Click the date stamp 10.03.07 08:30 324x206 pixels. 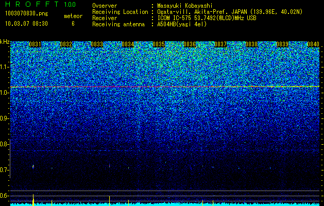click(x=26, y=24)
